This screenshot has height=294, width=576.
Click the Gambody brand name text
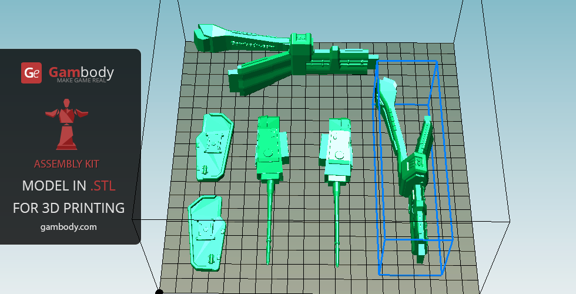(x=81, y=72)
